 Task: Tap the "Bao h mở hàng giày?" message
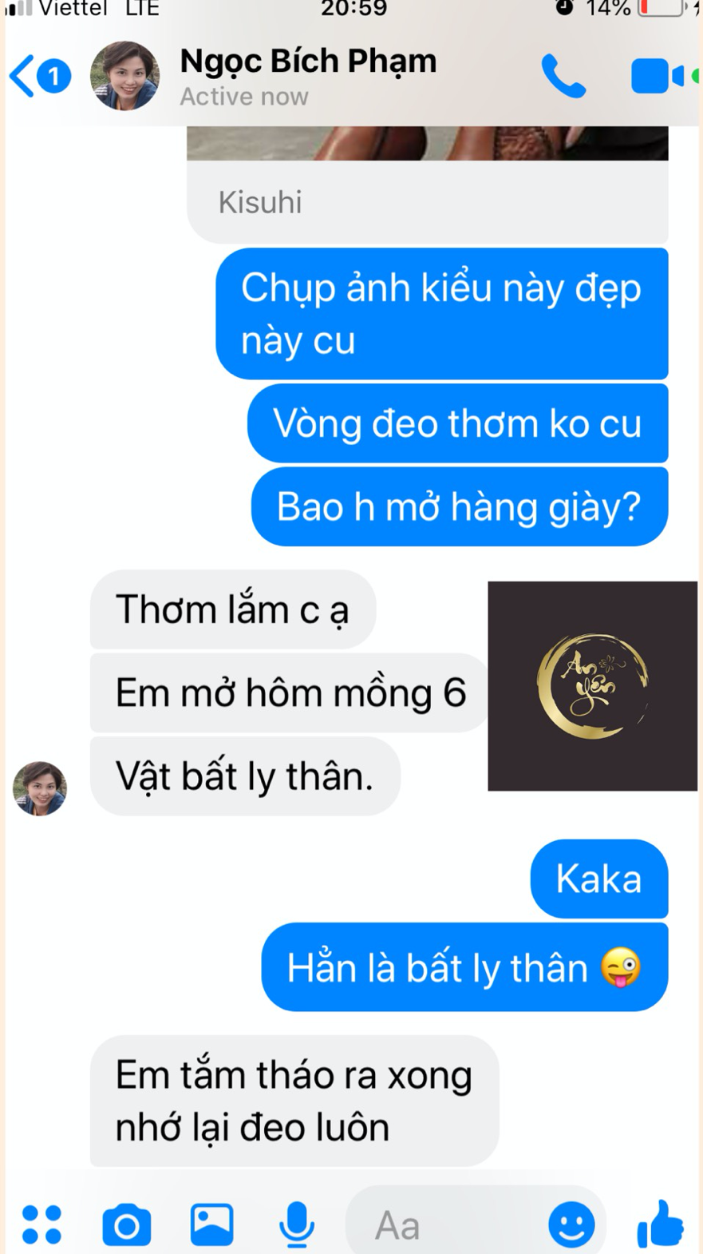click(x=460, y=506)
